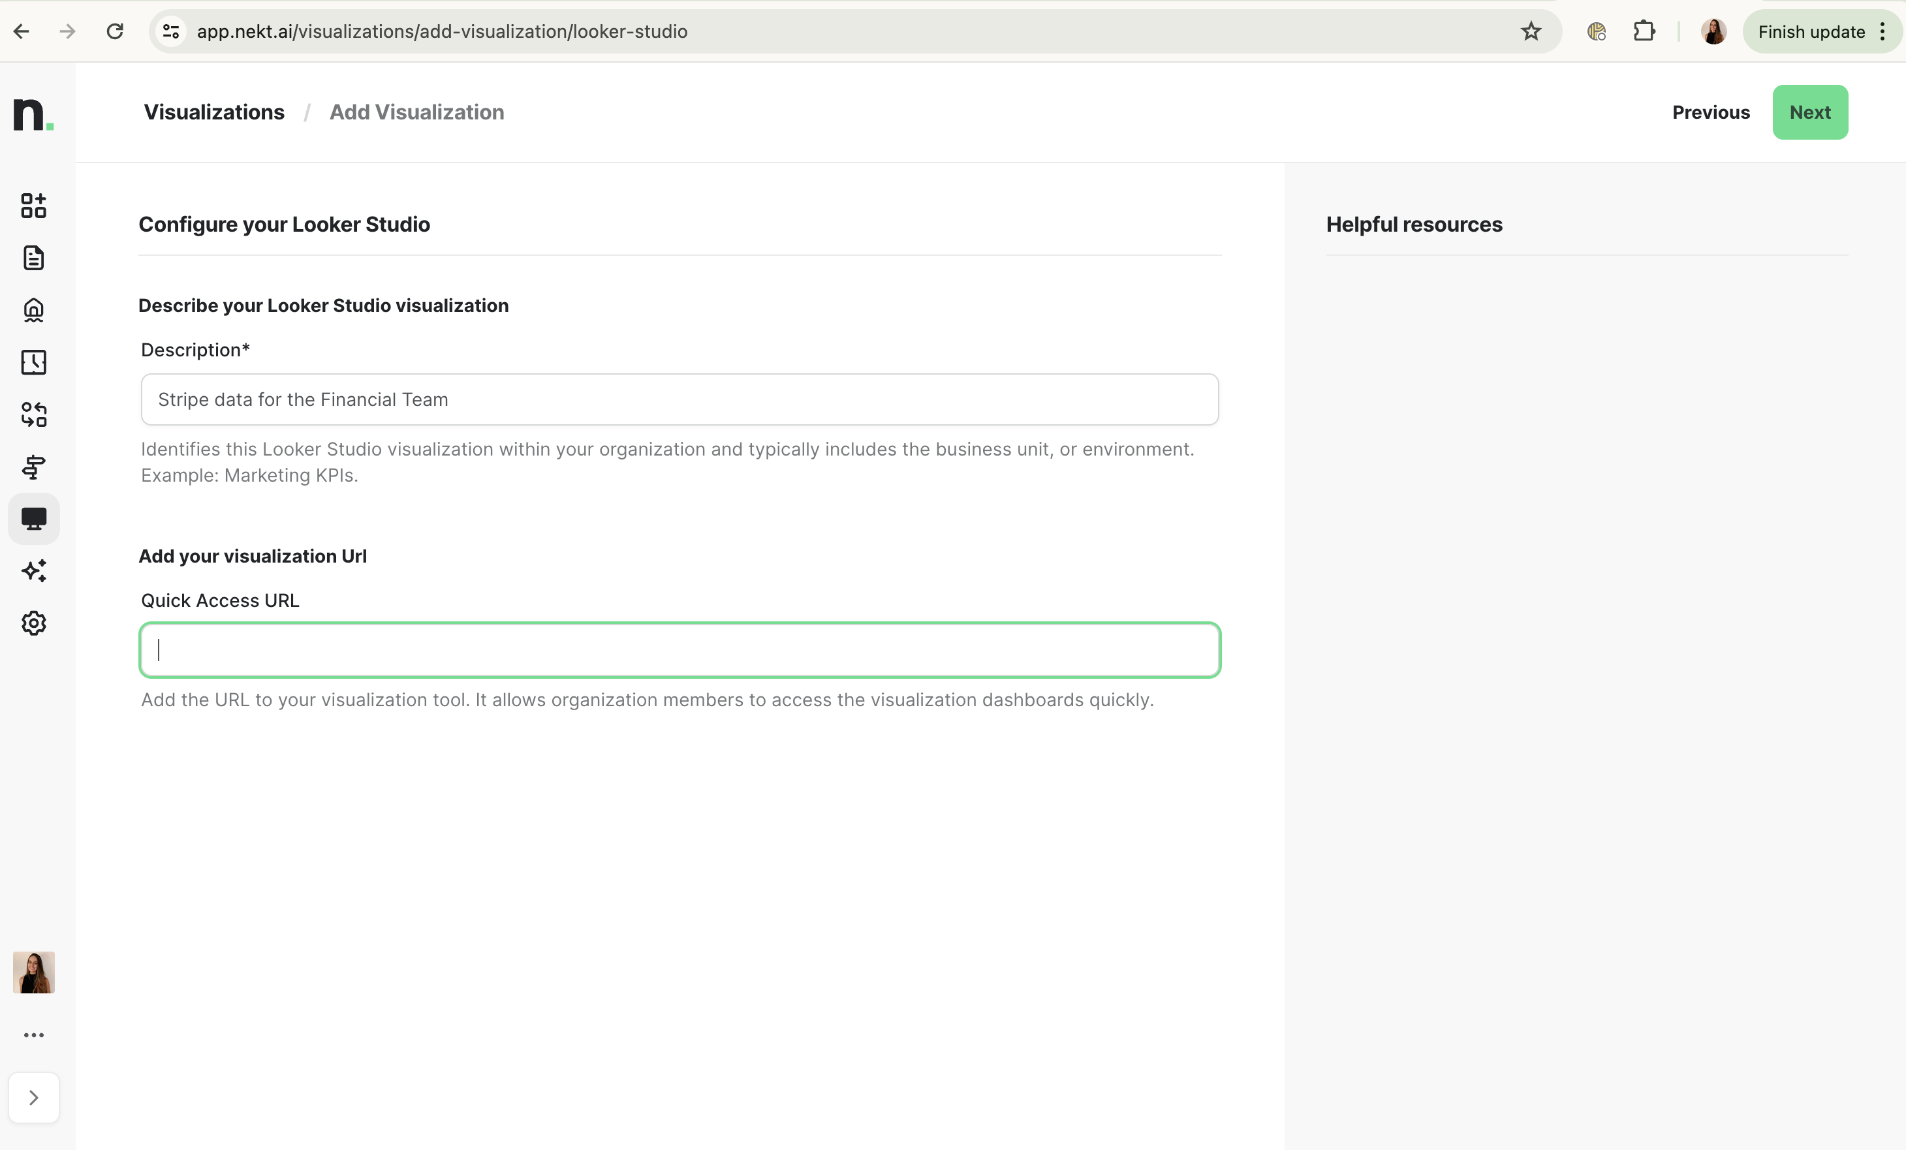The image size is (1906, 1150).
Task: Click the green Next button
Action: pos(1810,112)
